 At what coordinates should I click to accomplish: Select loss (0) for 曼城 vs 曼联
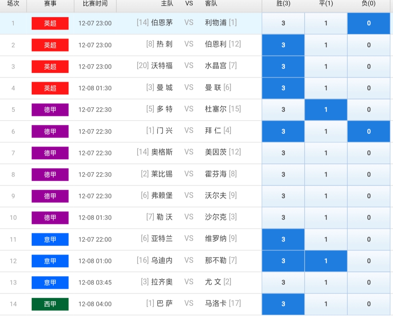369,88
